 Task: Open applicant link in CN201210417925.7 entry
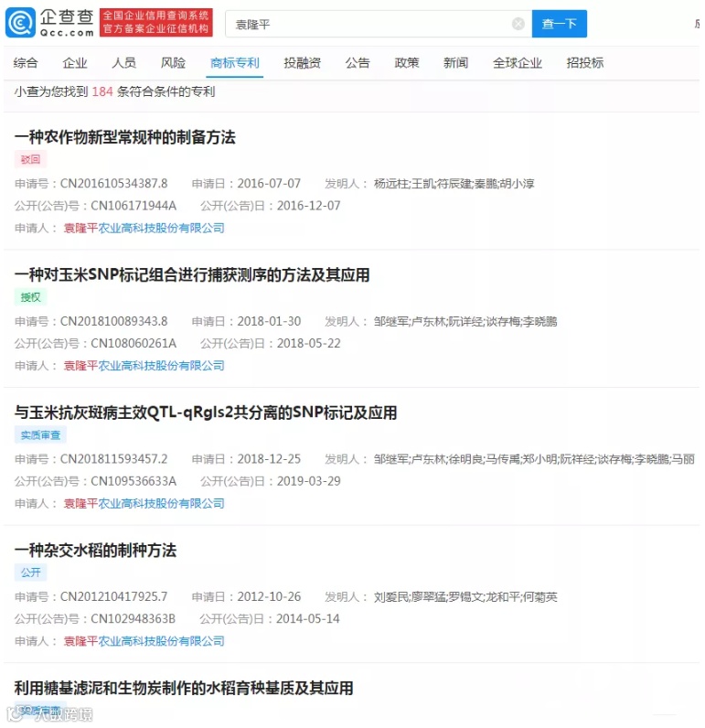point(144,641)
